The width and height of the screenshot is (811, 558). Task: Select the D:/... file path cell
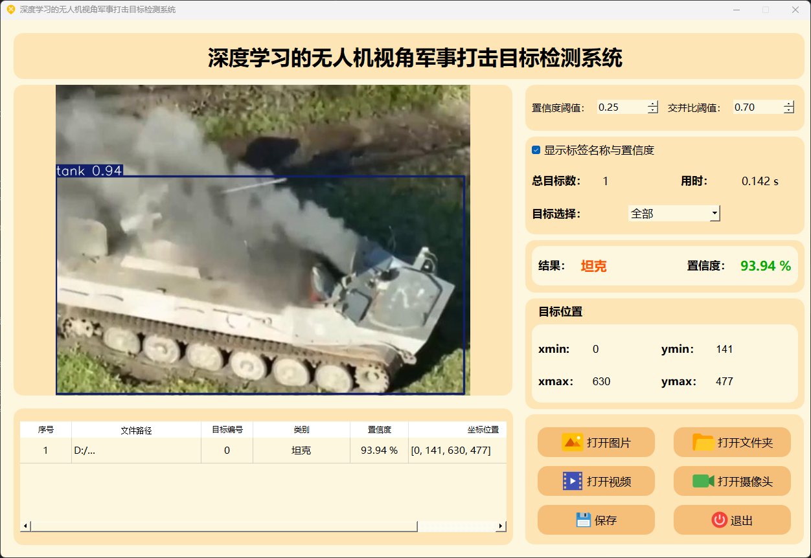point(136,451)
